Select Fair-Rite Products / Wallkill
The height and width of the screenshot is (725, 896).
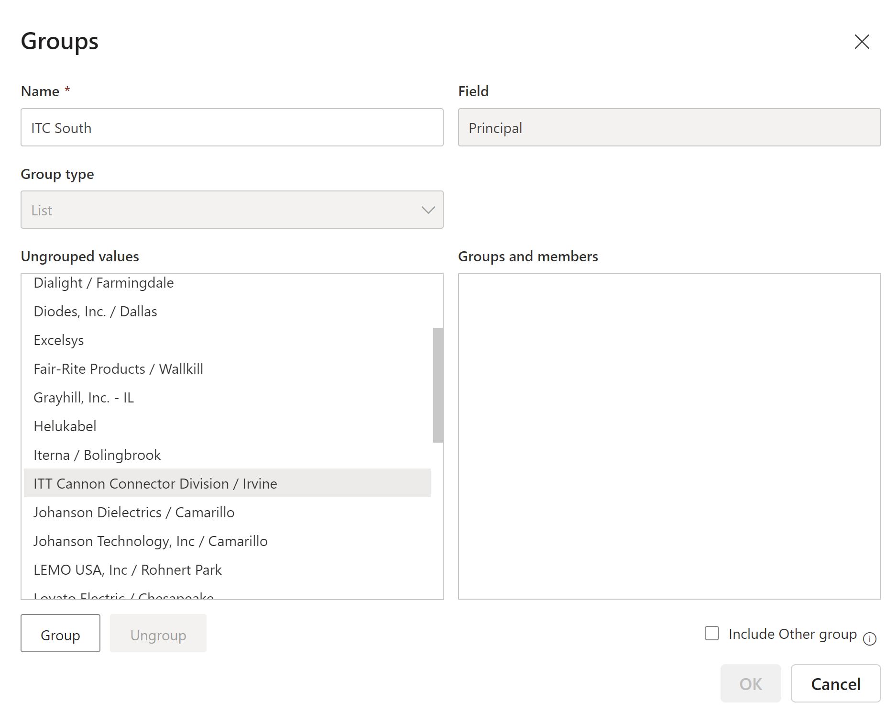click(x=227, y=369)
